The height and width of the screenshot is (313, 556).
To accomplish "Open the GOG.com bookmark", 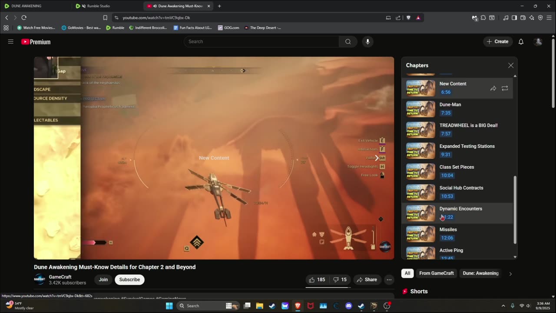I will 228,27.
